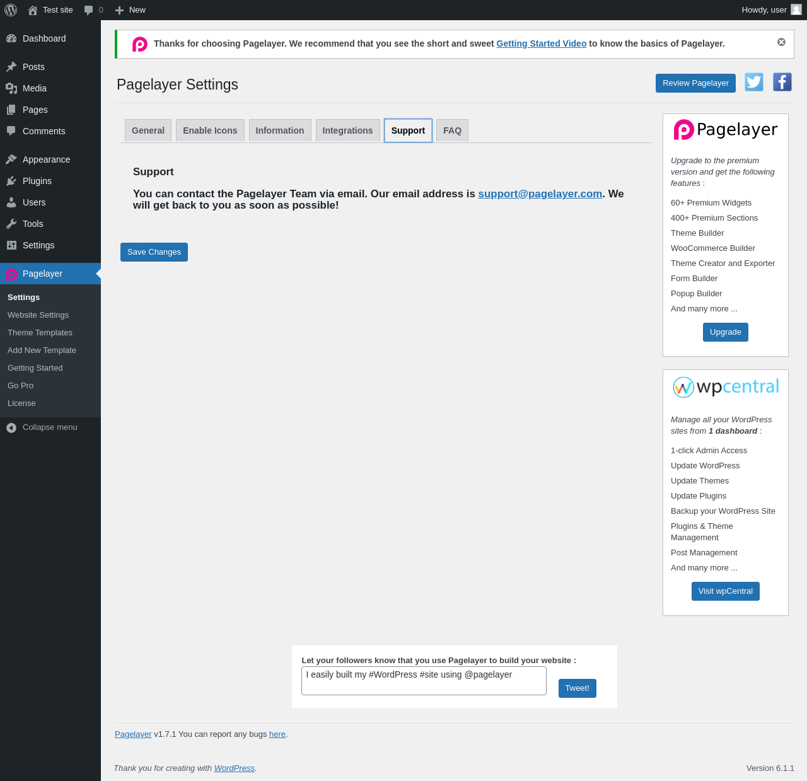
Task: Open comments bubble in admin bar
Action: coord(93,10)
